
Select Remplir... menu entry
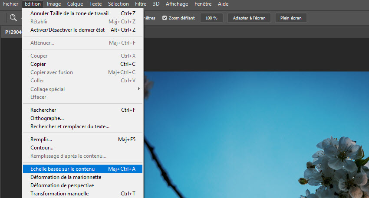[x=82, y=140]
